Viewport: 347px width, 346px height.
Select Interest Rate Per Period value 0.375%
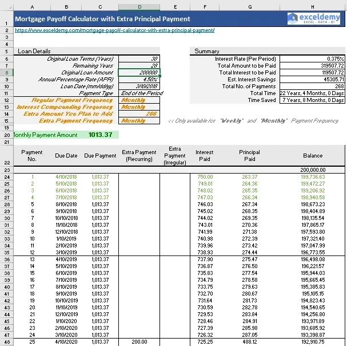point(312,59)
